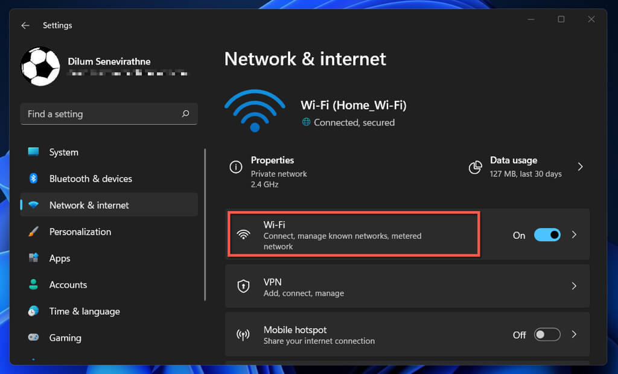
Task: Close the Settings window
Action: click(x=591, y=19)
